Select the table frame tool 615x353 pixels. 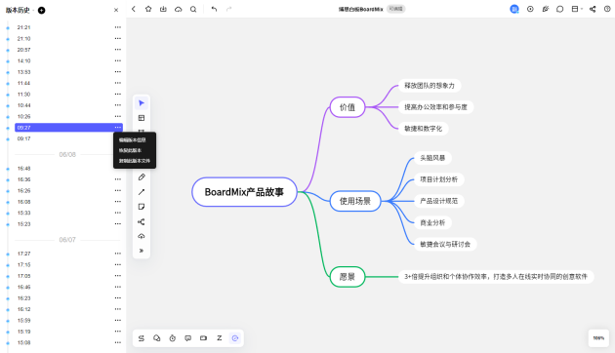click(142, 118)
